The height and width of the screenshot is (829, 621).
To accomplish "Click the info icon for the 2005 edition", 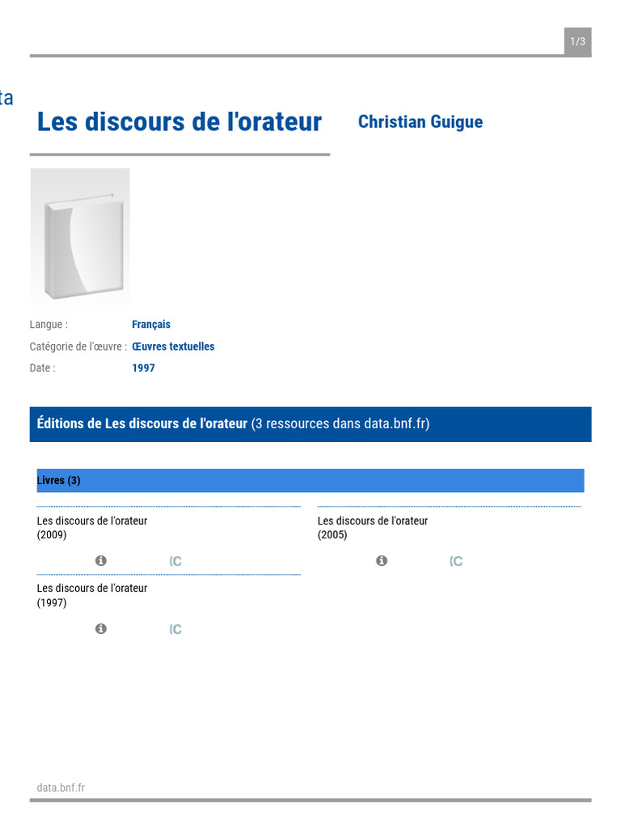I will click(382, 561).
